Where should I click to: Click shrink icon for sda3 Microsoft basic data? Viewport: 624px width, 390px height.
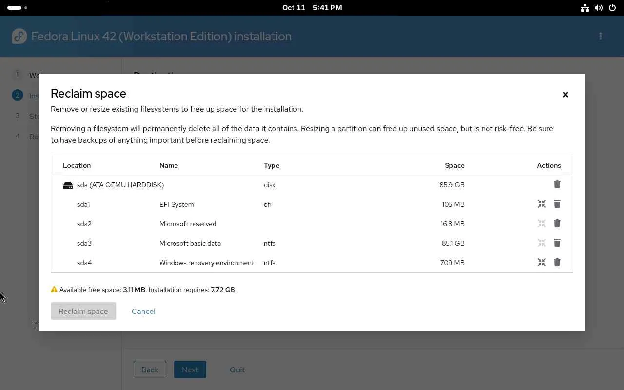click(542, 243)
